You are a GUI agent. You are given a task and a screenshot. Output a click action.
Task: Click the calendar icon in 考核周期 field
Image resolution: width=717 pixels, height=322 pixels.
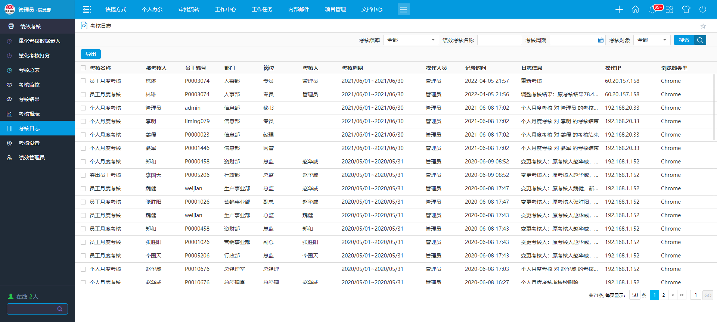tap(601, 40)
